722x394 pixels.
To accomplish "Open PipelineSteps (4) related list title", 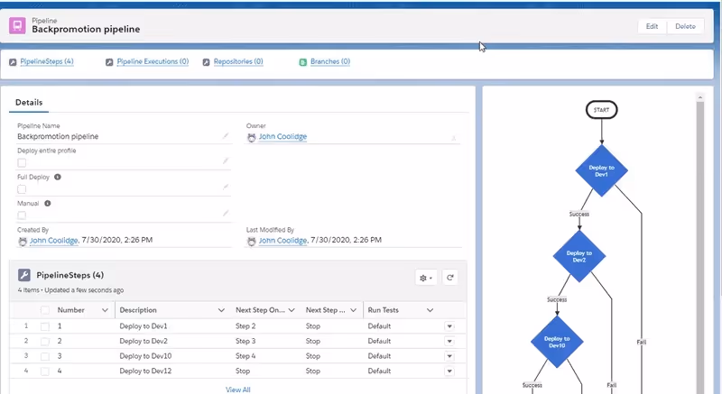I will click(70, 275).
